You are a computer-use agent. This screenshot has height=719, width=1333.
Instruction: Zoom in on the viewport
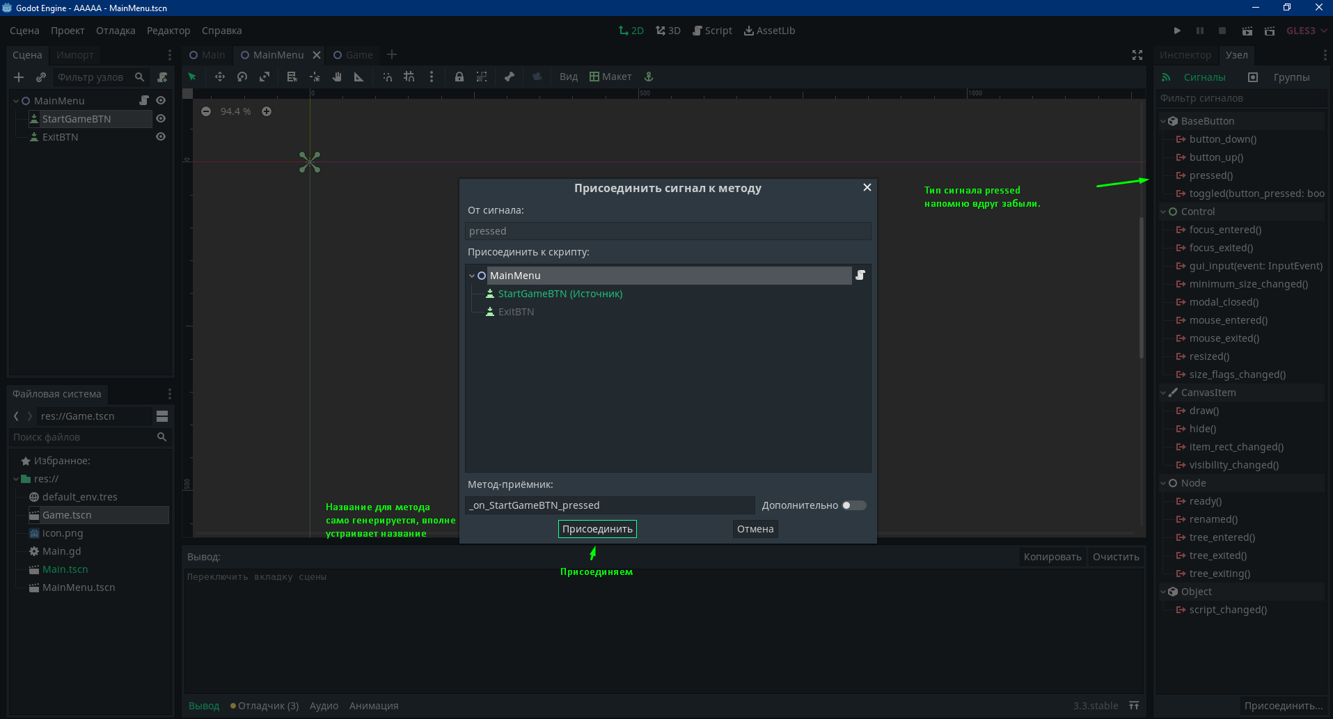click(x=267, y=111)
